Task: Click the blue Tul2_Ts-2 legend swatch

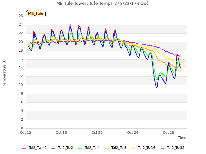Action: (53, 148)
